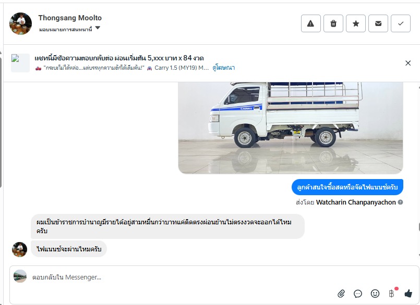Star this conversation as follow-up
This screenshot has height=305, width=420.
[356, 23]
